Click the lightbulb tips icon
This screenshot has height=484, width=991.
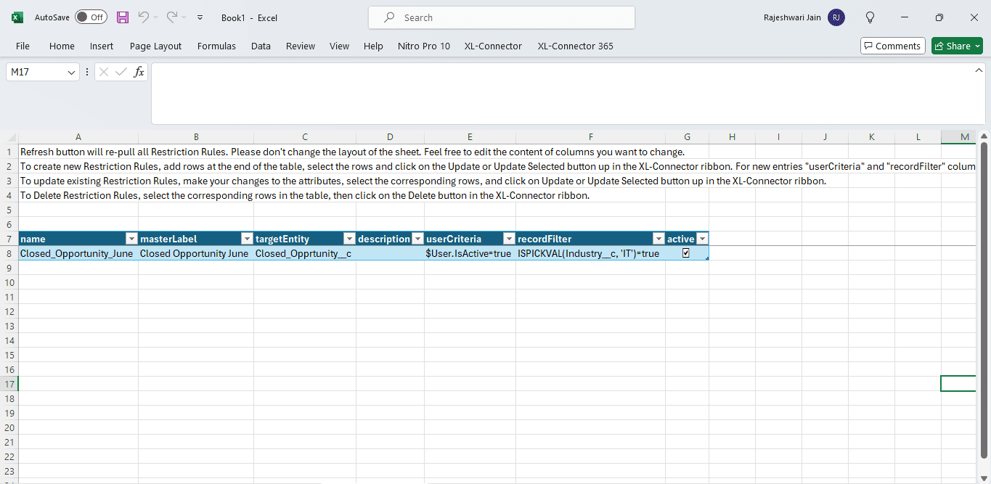[870, 17]
